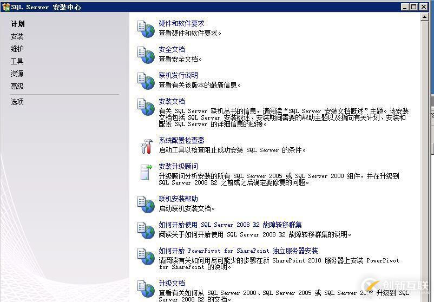The height and width of the screenshot is (302, 434).
Task: Open the 安装文档 link
Action: tap(172, 101)
